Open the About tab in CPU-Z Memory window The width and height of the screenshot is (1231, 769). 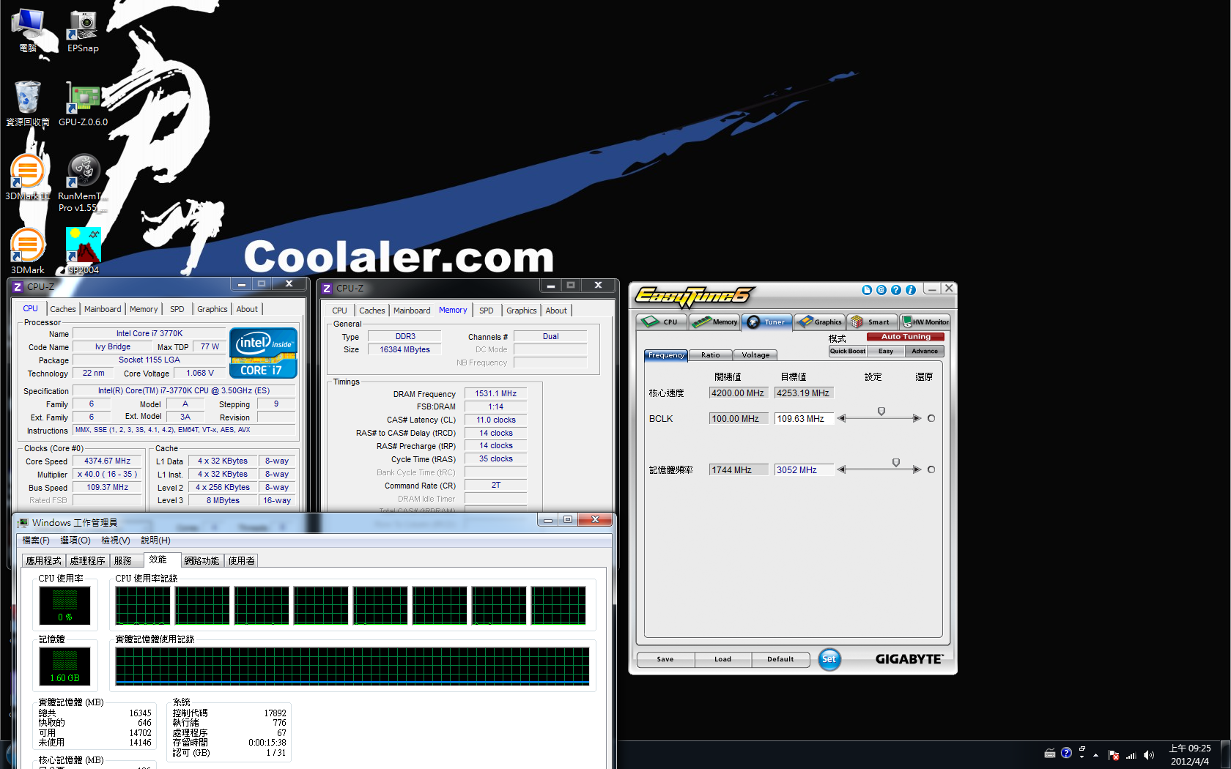coord(556,311)
